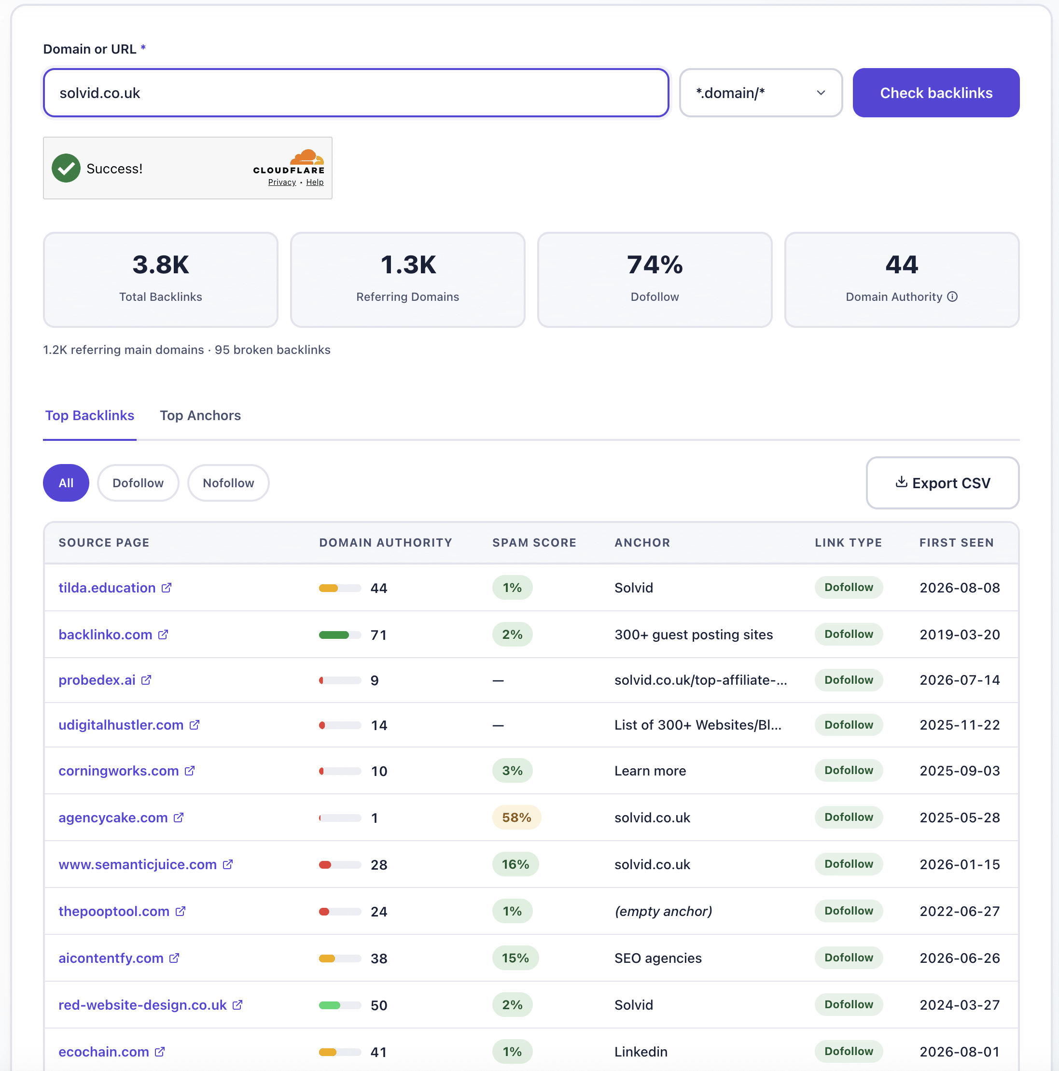Click '95 broken backlinks' summary text
The width and height of the screenshot is (1059, 1071).
(x=273, y=350)
